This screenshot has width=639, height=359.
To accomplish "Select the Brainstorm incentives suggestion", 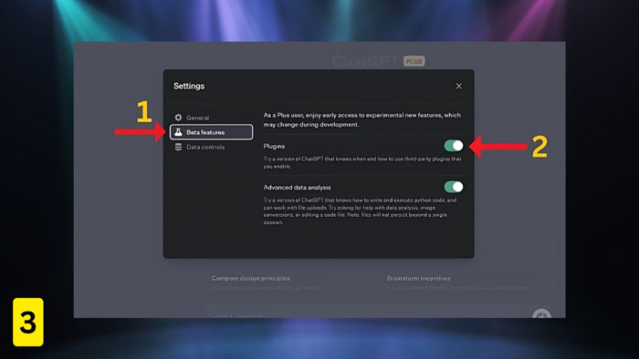I will click(460, 282).
